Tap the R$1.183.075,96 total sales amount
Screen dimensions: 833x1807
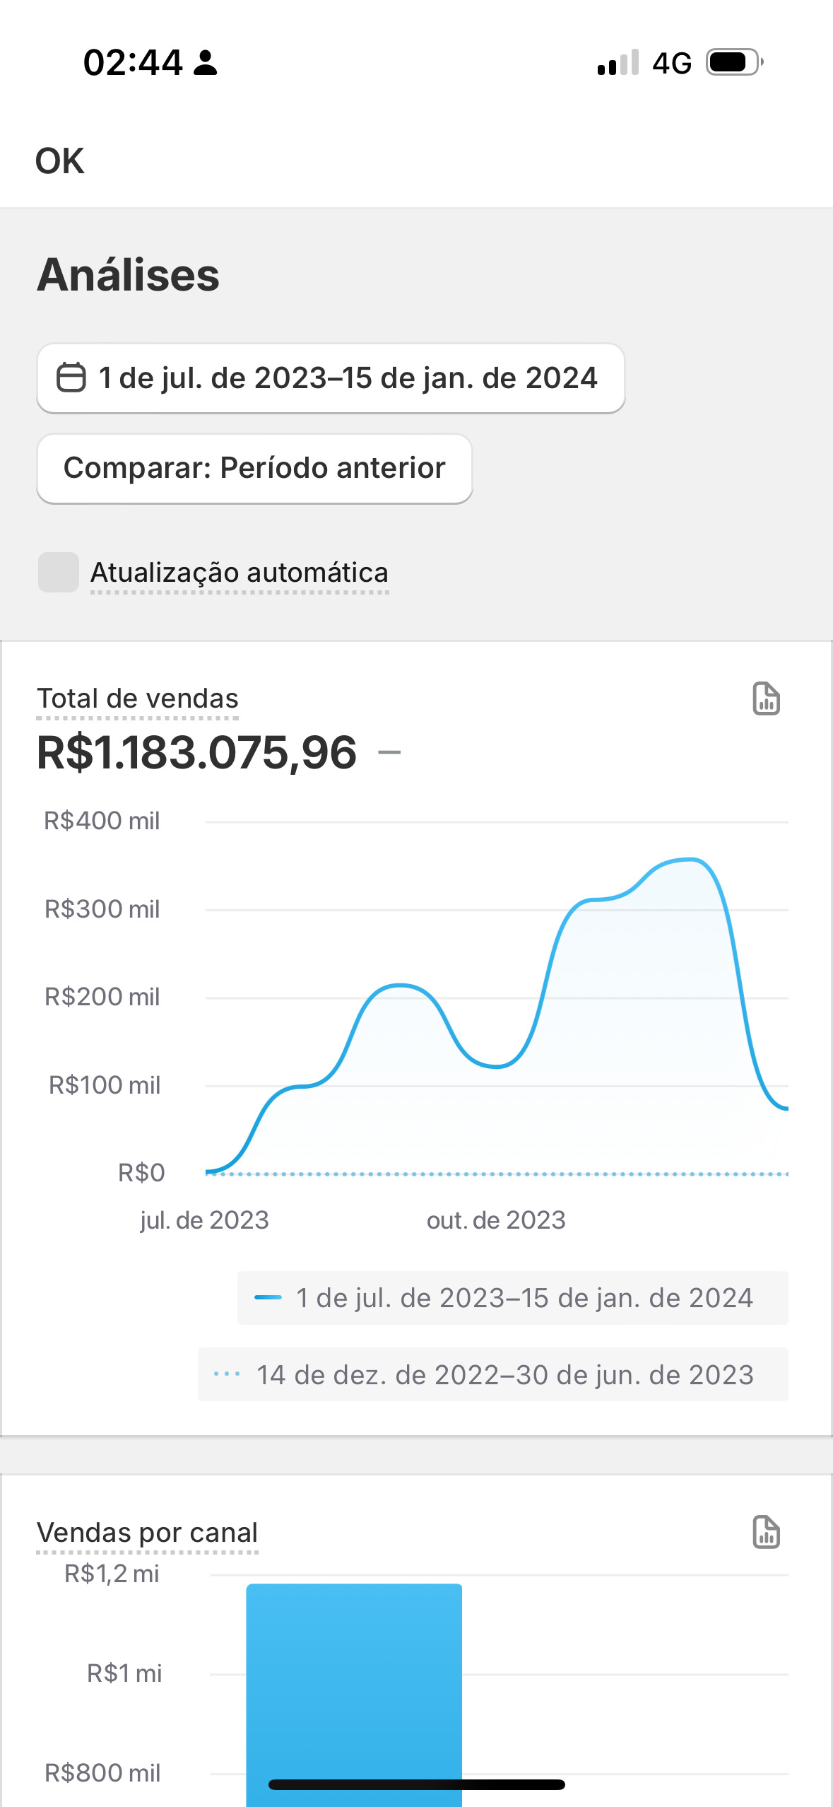[197, 752]
